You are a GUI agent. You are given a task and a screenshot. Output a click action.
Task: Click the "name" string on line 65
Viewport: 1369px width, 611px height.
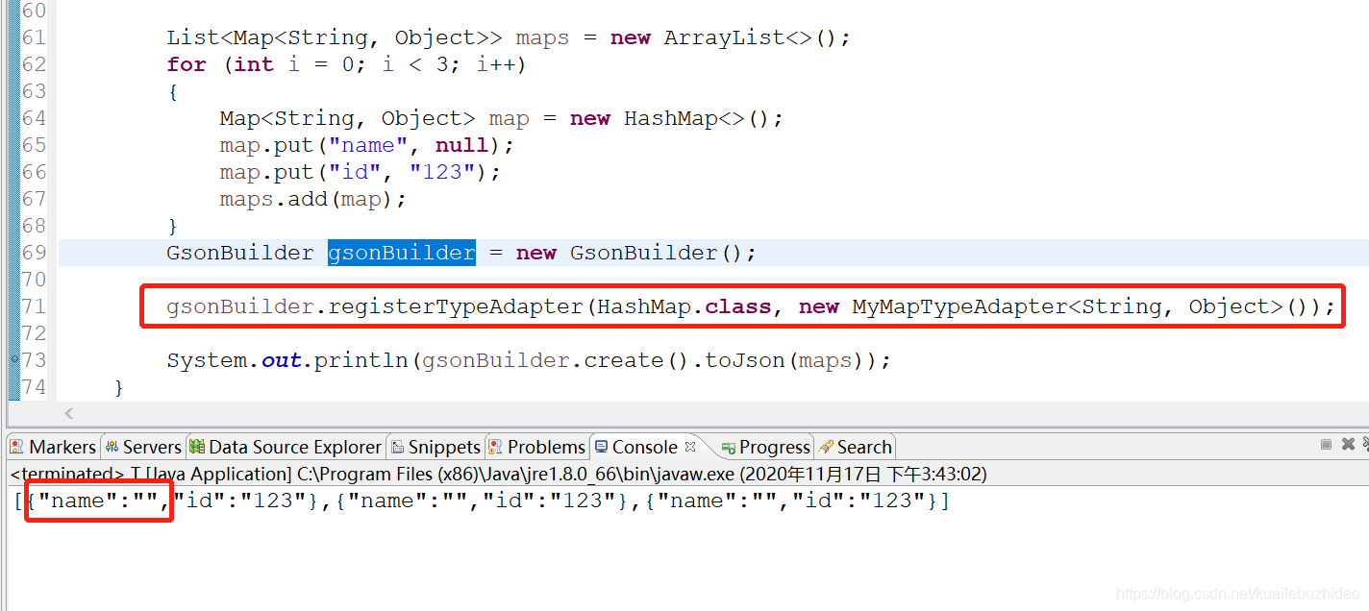tap(368, 145)
